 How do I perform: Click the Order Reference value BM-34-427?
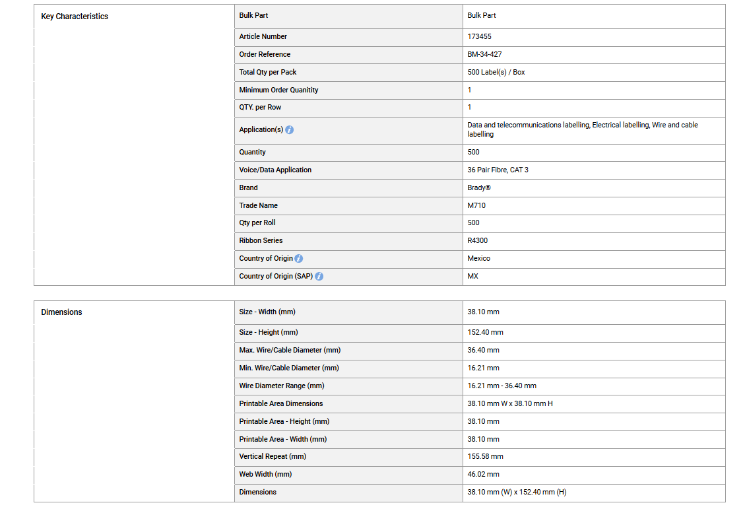point(484,54)
